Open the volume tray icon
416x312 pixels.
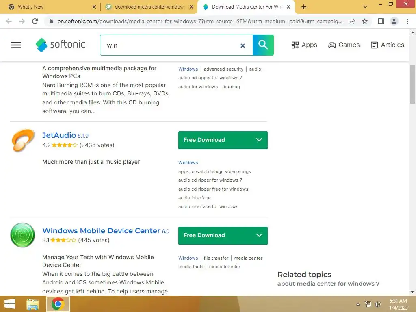377,304
